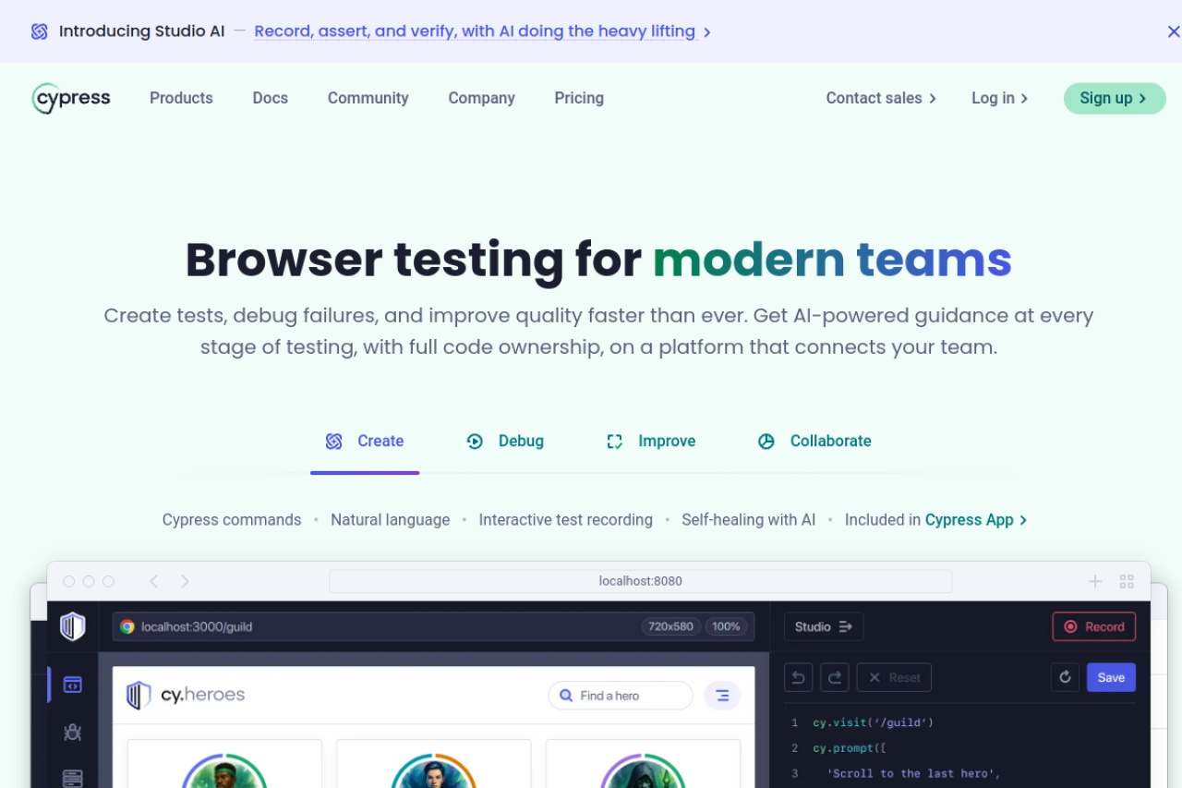Screen dimensions: 1182x788
Task: Go to the Pricing page
Action: [579, 98]
